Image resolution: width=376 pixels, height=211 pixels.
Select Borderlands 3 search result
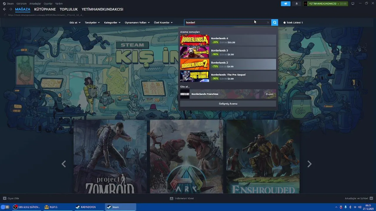coord(228,52)
